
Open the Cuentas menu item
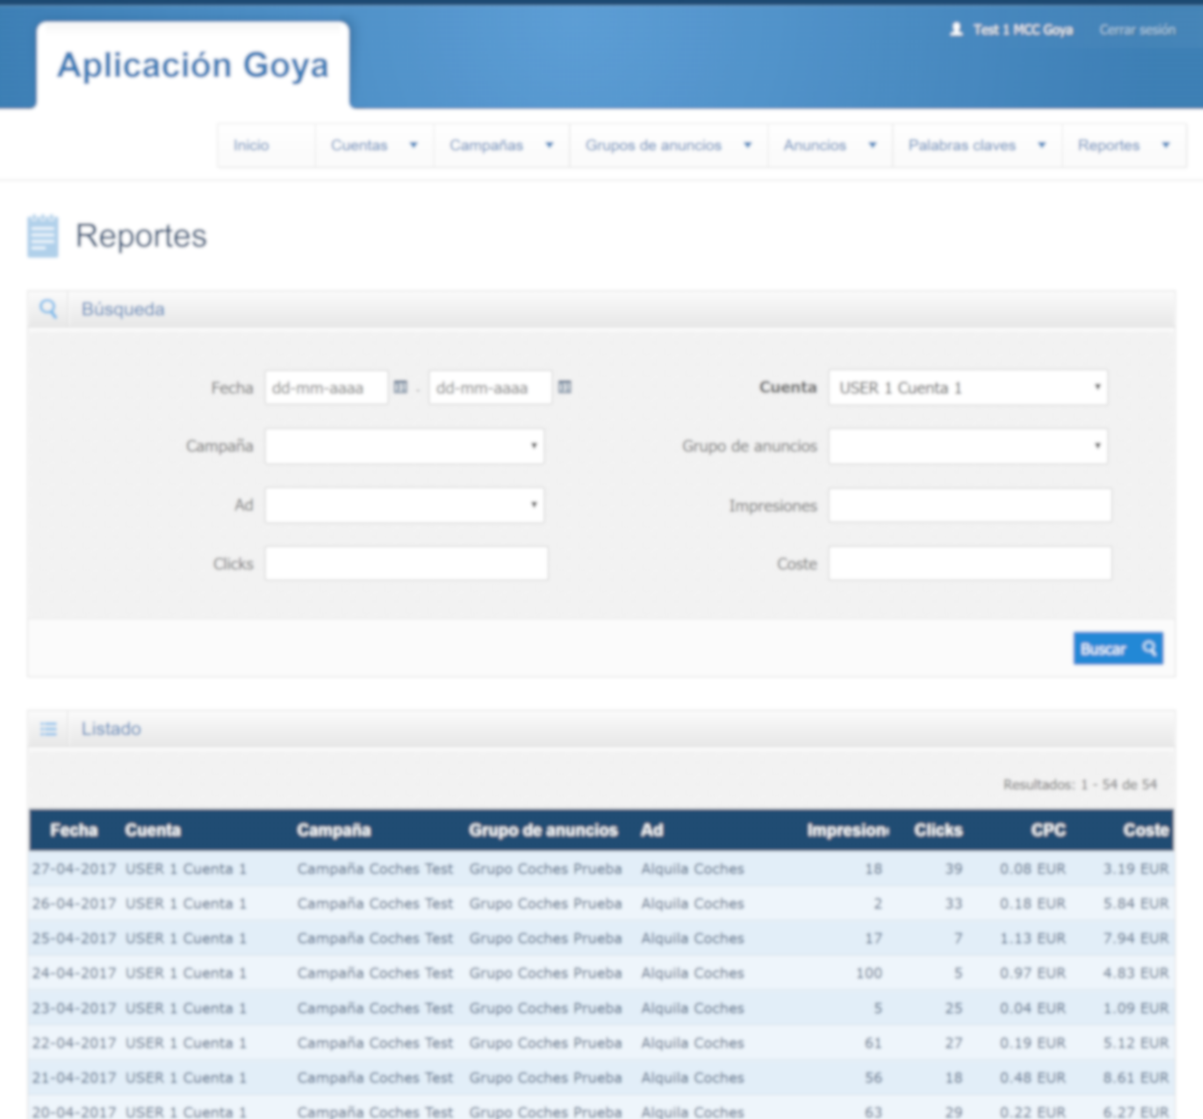tap(359, 145)
